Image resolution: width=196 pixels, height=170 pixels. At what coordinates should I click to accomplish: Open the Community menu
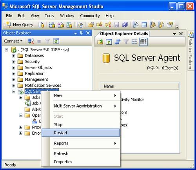90,16
